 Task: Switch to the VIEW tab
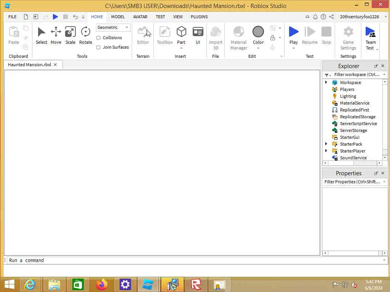pyautogui.click(x=178, y=17)
